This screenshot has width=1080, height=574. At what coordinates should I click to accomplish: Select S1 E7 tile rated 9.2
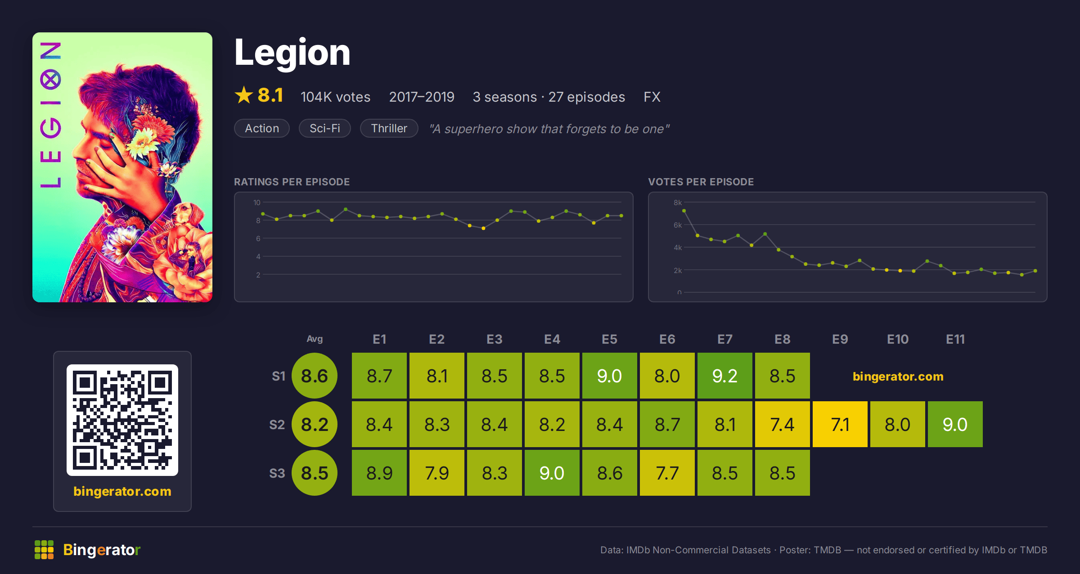click(725, 376)
